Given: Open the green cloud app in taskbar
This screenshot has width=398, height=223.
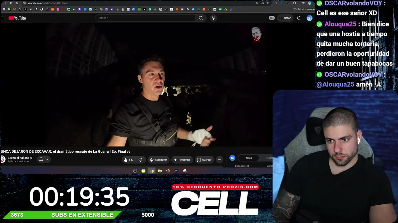Looking at the screenshot, I should coord(143,171).
